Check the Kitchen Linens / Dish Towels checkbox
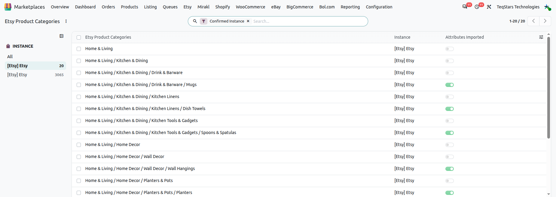 coord(79,109)
